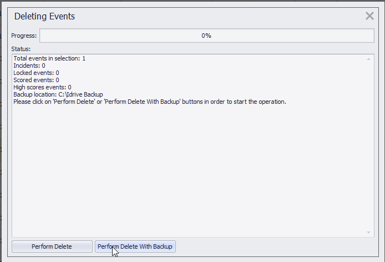The image size is (385, 262).
Task: Click the Perform Delete button
Action: (52, 246)
